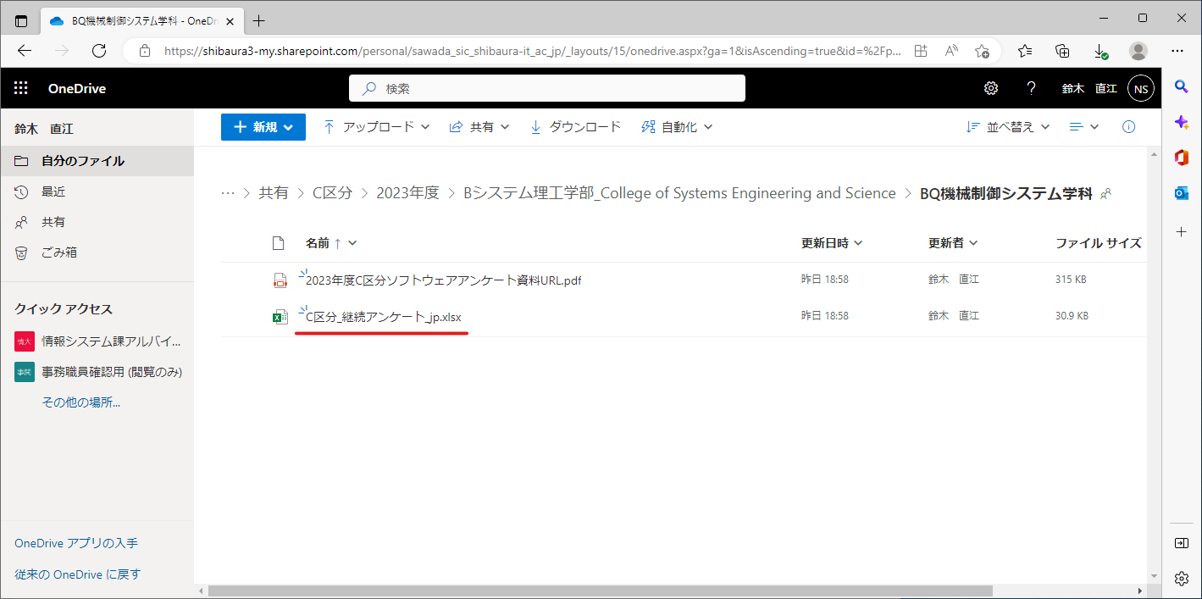Expand breadcrumb ellipsis for hidden folders
The height and width of the screenshot is (599, 1202).
pos(228,193)
